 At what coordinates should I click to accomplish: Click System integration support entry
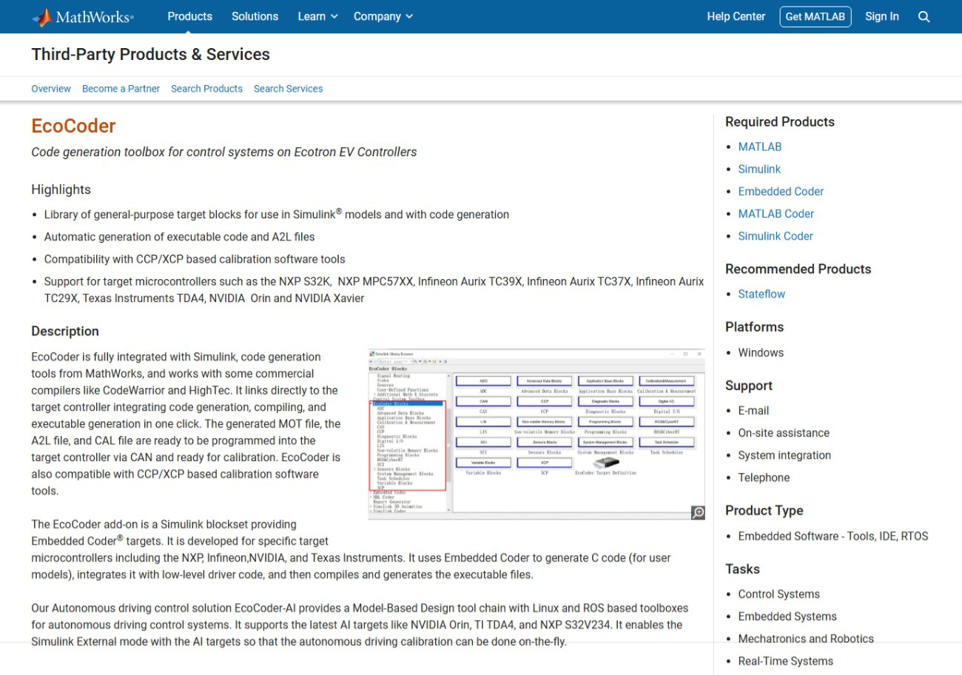click(784, 455)
